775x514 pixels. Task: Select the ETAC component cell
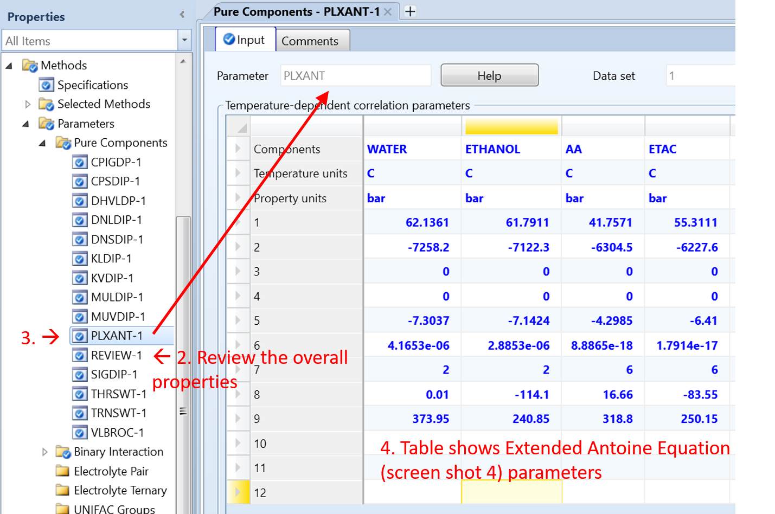[x=687, y=149]
